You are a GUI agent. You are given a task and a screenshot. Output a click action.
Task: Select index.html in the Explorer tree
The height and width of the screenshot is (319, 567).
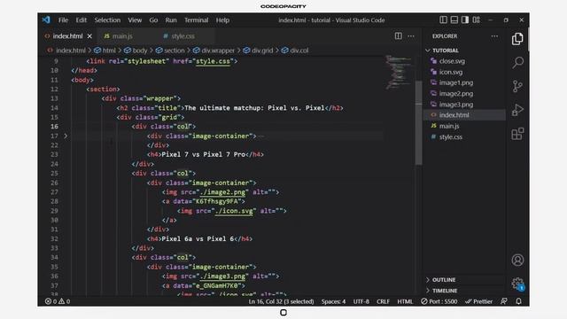click(464, 115)
